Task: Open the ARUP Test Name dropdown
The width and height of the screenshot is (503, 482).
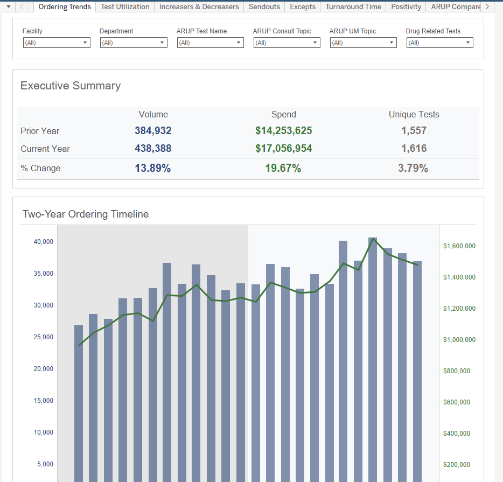Action: [211, 43]
